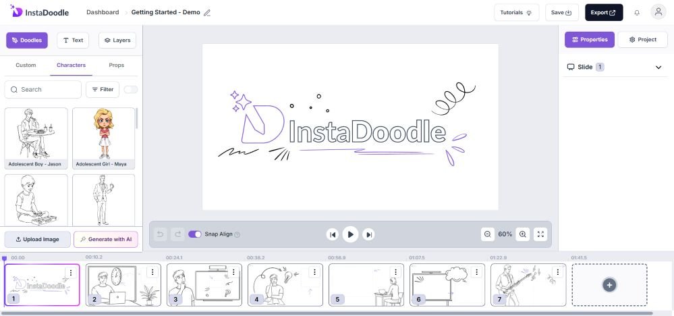Toggle Snap Align switch off
The height and width of the screenshot is (316, 674).
coord(195,234)
